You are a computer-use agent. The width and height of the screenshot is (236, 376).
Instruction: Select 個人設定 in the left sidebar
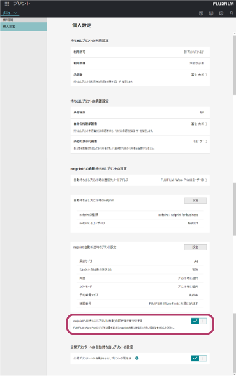click(24, 27)
